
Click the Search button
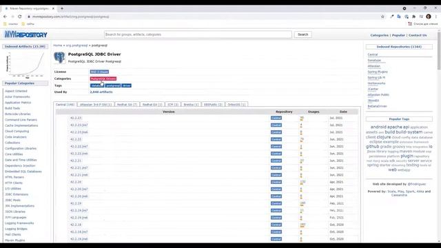pos(303,34)
